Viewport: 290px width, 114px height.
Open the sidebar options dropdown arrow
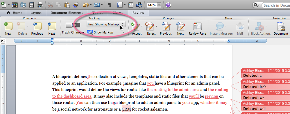point(125,5)
